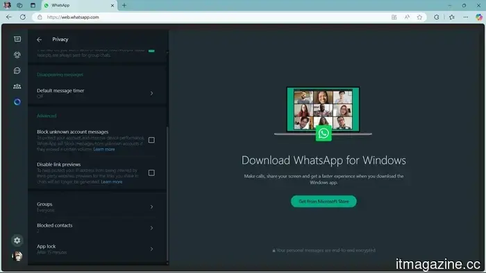Open the Status sidebar icon
The width and height of the screenshot is (486, 273).
coord(17,55)
